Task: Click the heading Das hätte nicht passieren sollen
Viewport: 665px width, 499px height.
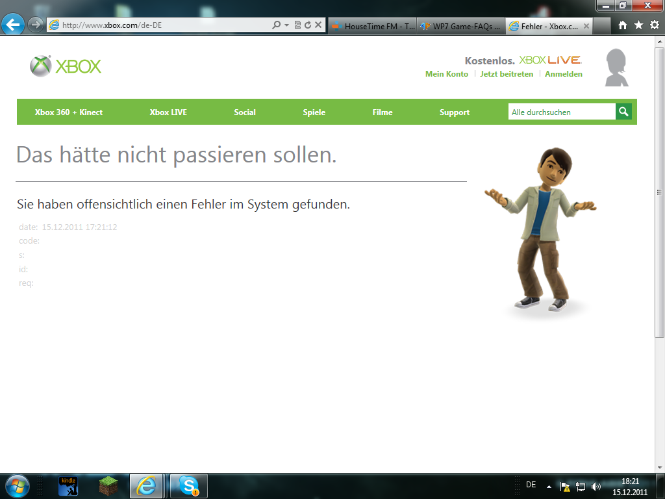Action: [x=177, y=155]
